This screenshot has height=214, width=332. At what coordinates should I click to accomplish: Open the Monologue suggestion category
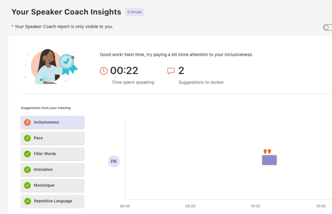(x=53, y=185)
